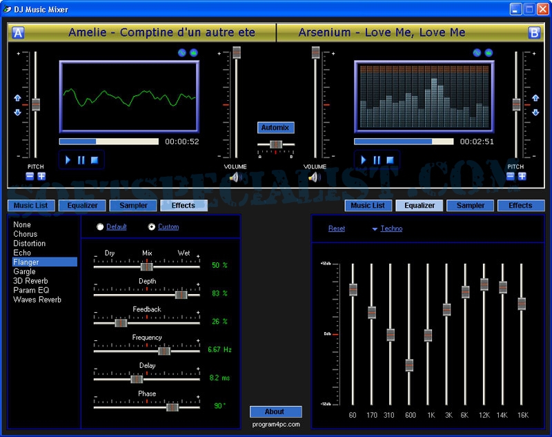Click the deck B badge icon
Screen dimensions: 552x437
coord(534,32)
